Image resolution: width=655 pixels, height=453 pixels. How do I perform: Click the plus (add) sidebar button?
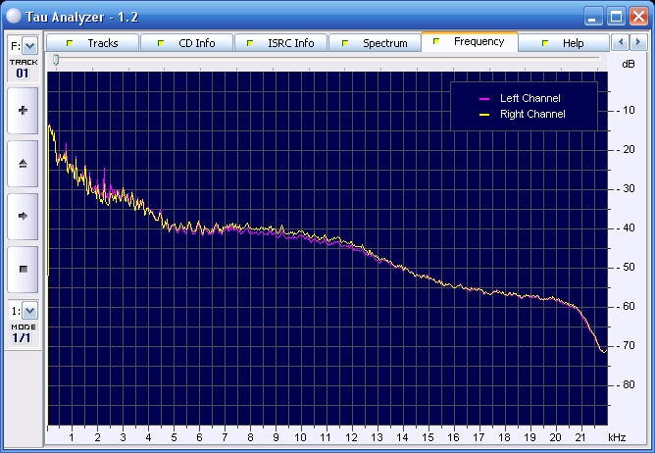pos(23,111)
